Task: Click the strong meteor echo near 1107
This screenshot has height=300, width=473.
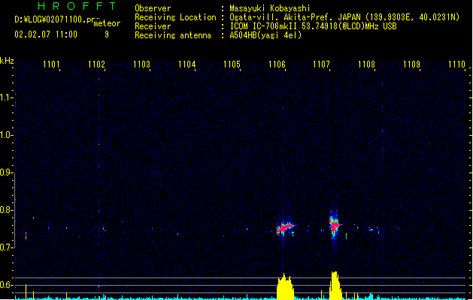Action: [x=334, y=226]
